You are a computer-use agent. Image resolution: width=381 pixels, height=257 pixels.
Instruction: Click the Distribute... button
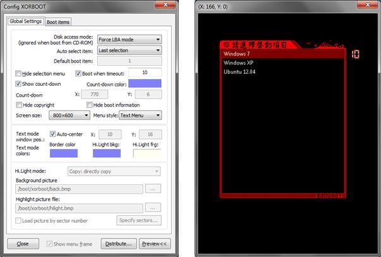pos(119,244)
